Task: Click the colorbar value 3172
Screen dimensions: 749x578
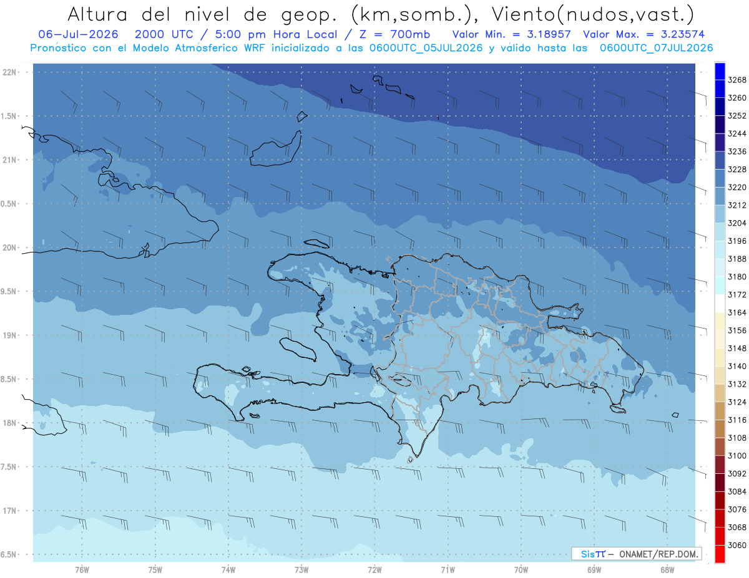Action: (x=737, y=294)
